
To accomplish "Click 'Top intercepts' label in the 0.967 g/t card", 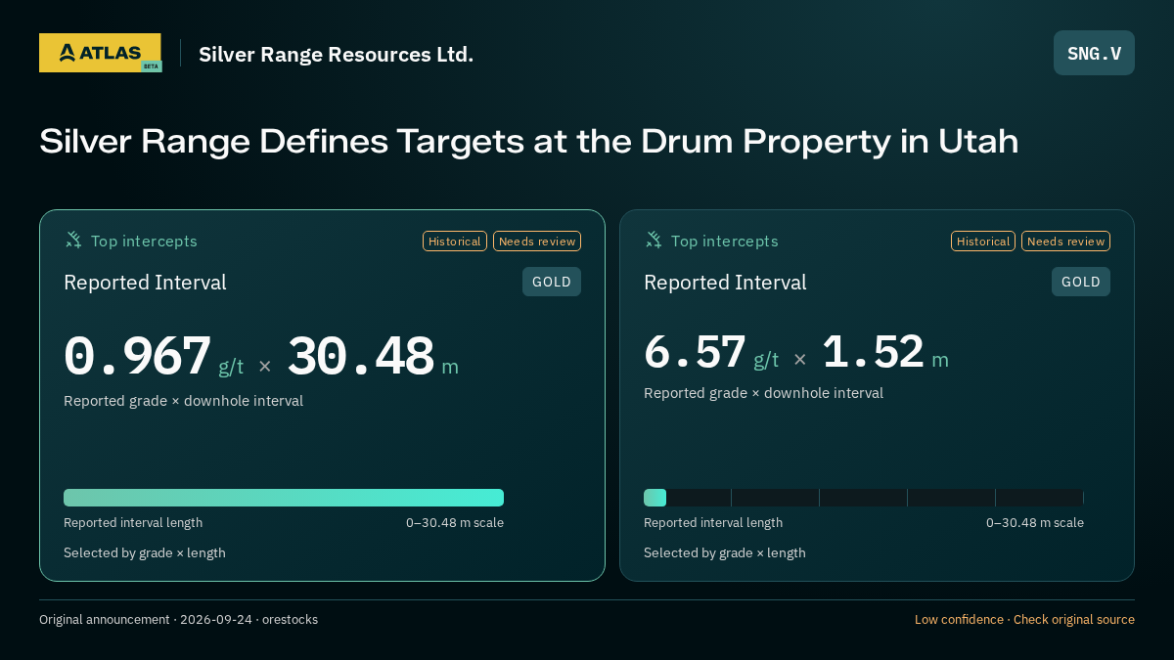I will pos(144,241).
